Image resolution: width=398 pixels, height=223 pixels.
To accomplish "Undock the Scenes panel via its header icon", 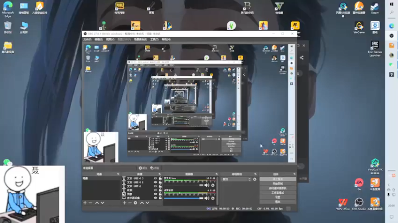I will 118,174.
